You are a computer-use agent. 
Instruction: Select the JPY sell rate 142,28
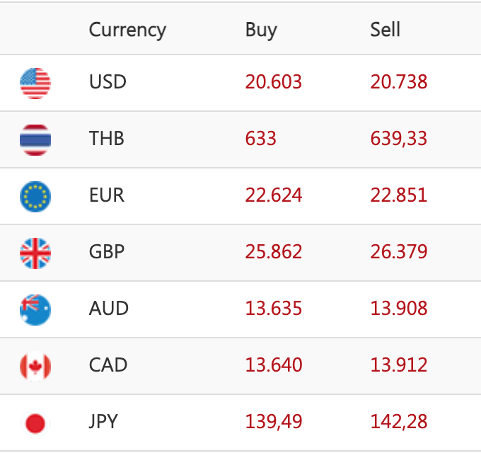pyautogui.click(x=399, y=422)
